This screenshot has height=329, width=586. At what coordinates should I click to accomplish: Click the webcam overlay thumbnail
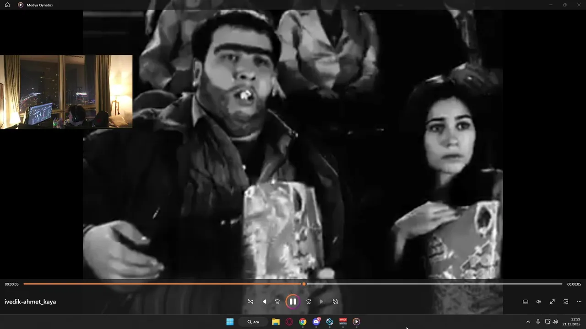(66, 91)
